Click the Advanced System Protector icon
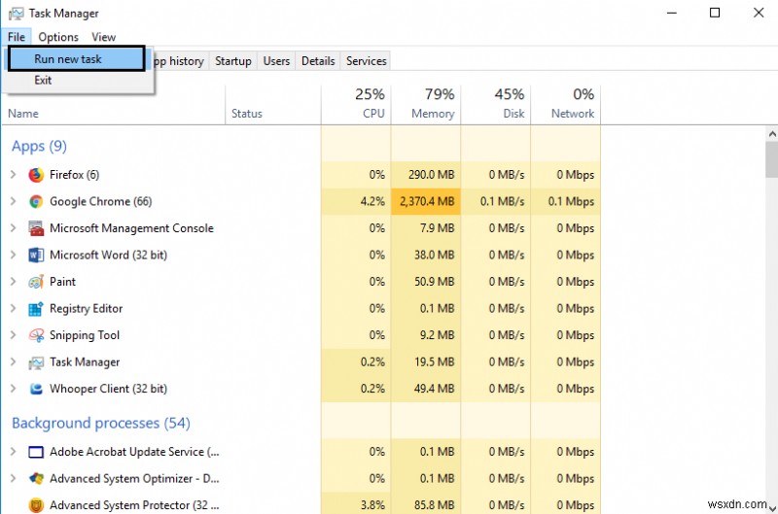Screen dimensions: 778x514 (x=36, y=505)
